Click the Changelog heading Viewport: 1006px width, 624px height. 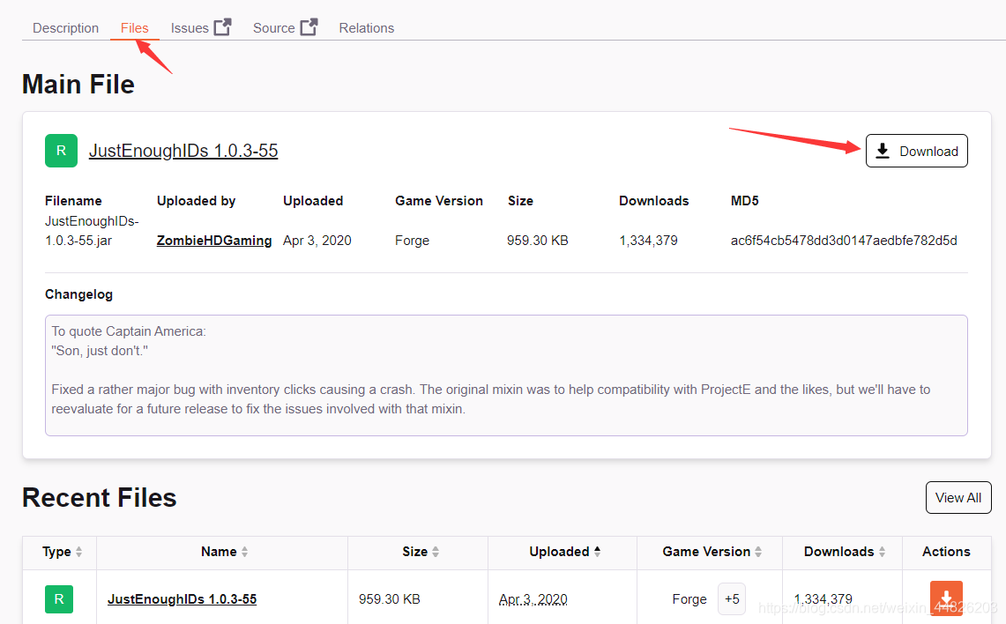(x=79, y=294)
